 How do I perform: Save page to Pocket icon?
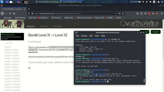(x=119, y=14)
